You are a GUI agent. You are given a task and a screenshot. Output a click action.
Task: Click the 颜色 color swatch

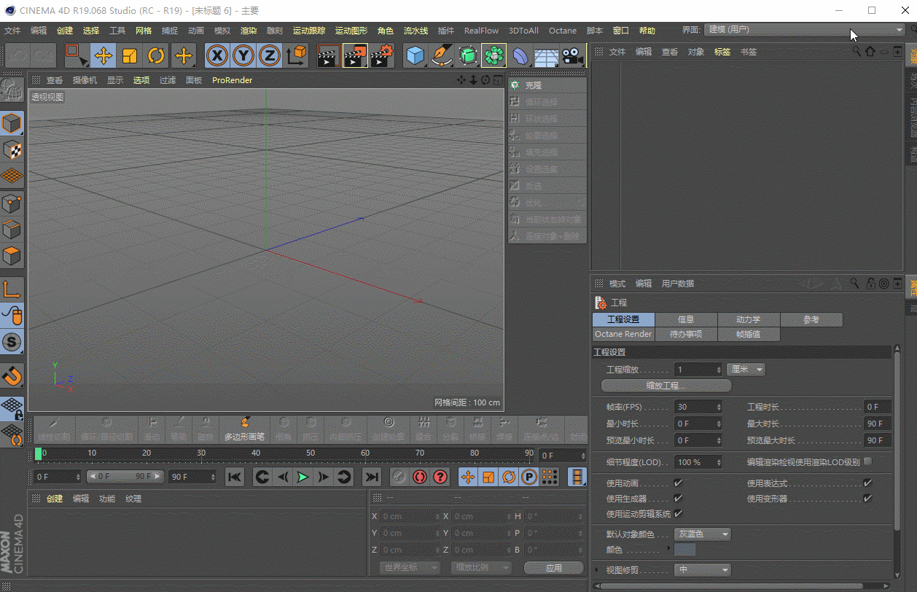click(685, 549)
